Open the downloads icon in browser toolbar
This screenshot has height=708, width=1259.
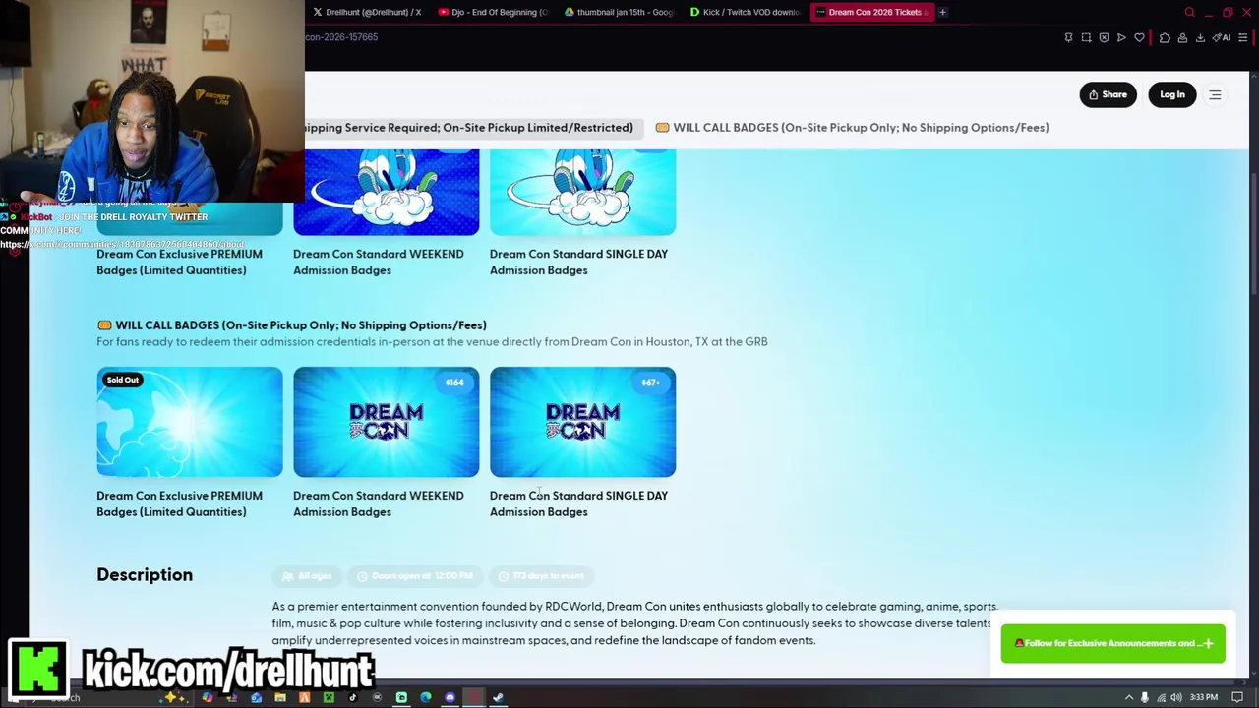pos(1200,37)
